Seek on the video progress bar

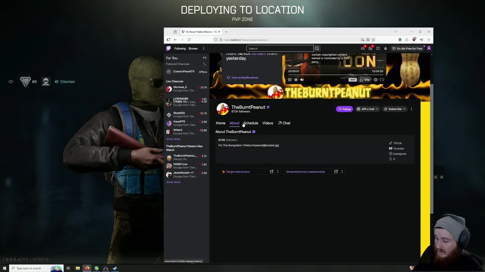pos(335,75)
